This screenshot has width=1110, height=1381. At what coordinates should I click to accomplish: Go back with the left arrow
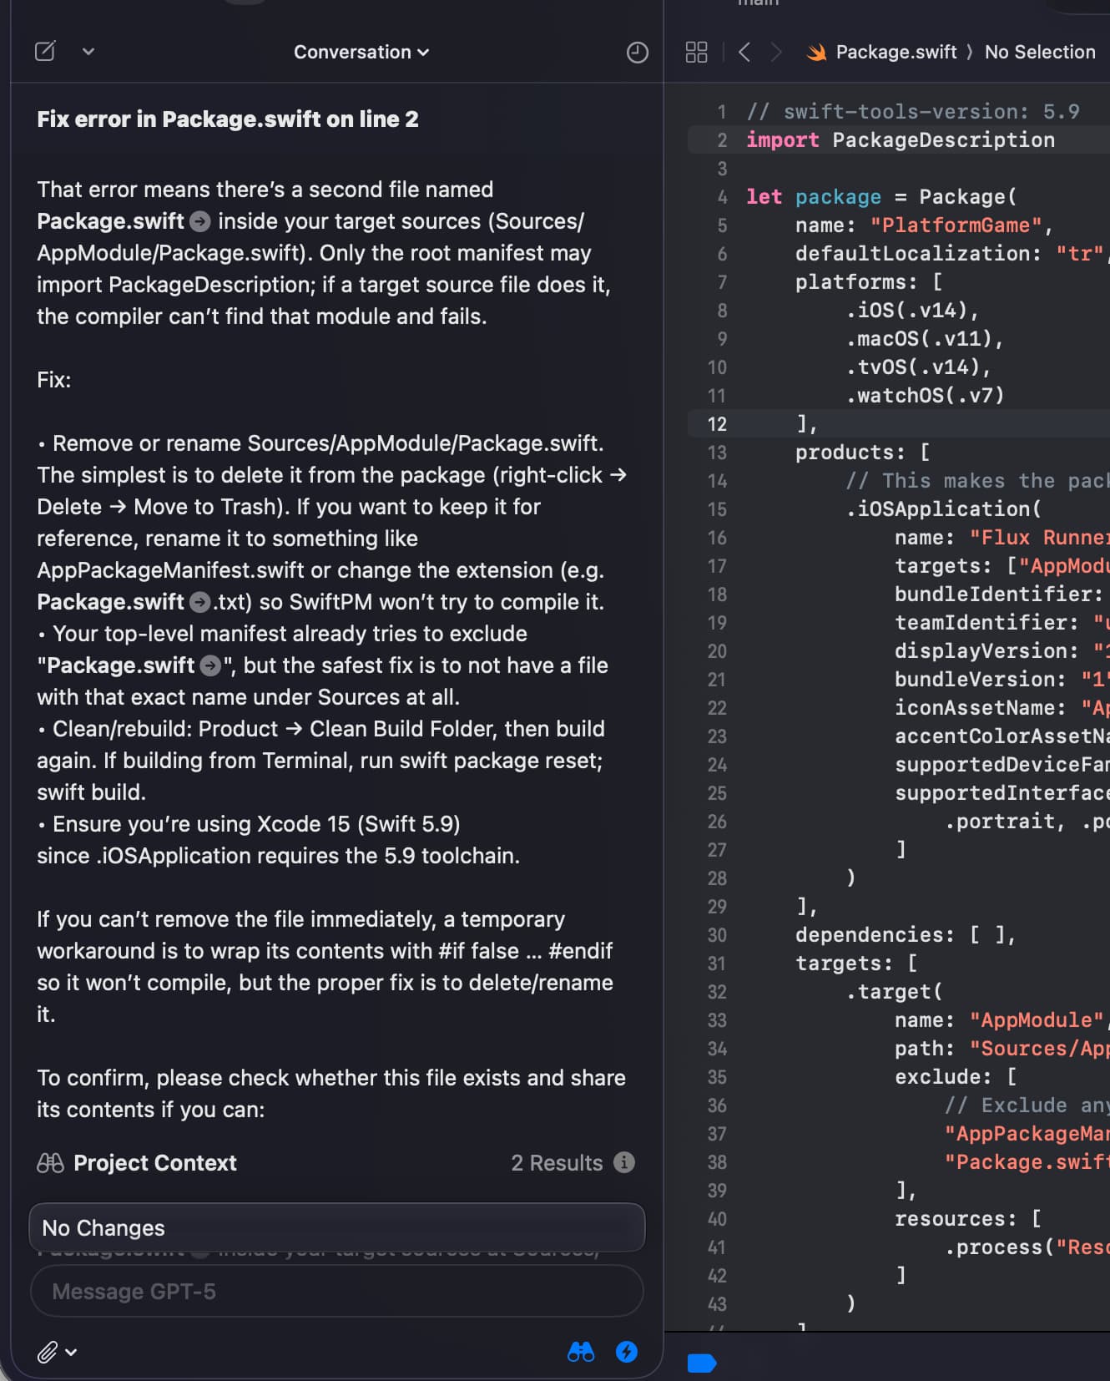(744, 53)
